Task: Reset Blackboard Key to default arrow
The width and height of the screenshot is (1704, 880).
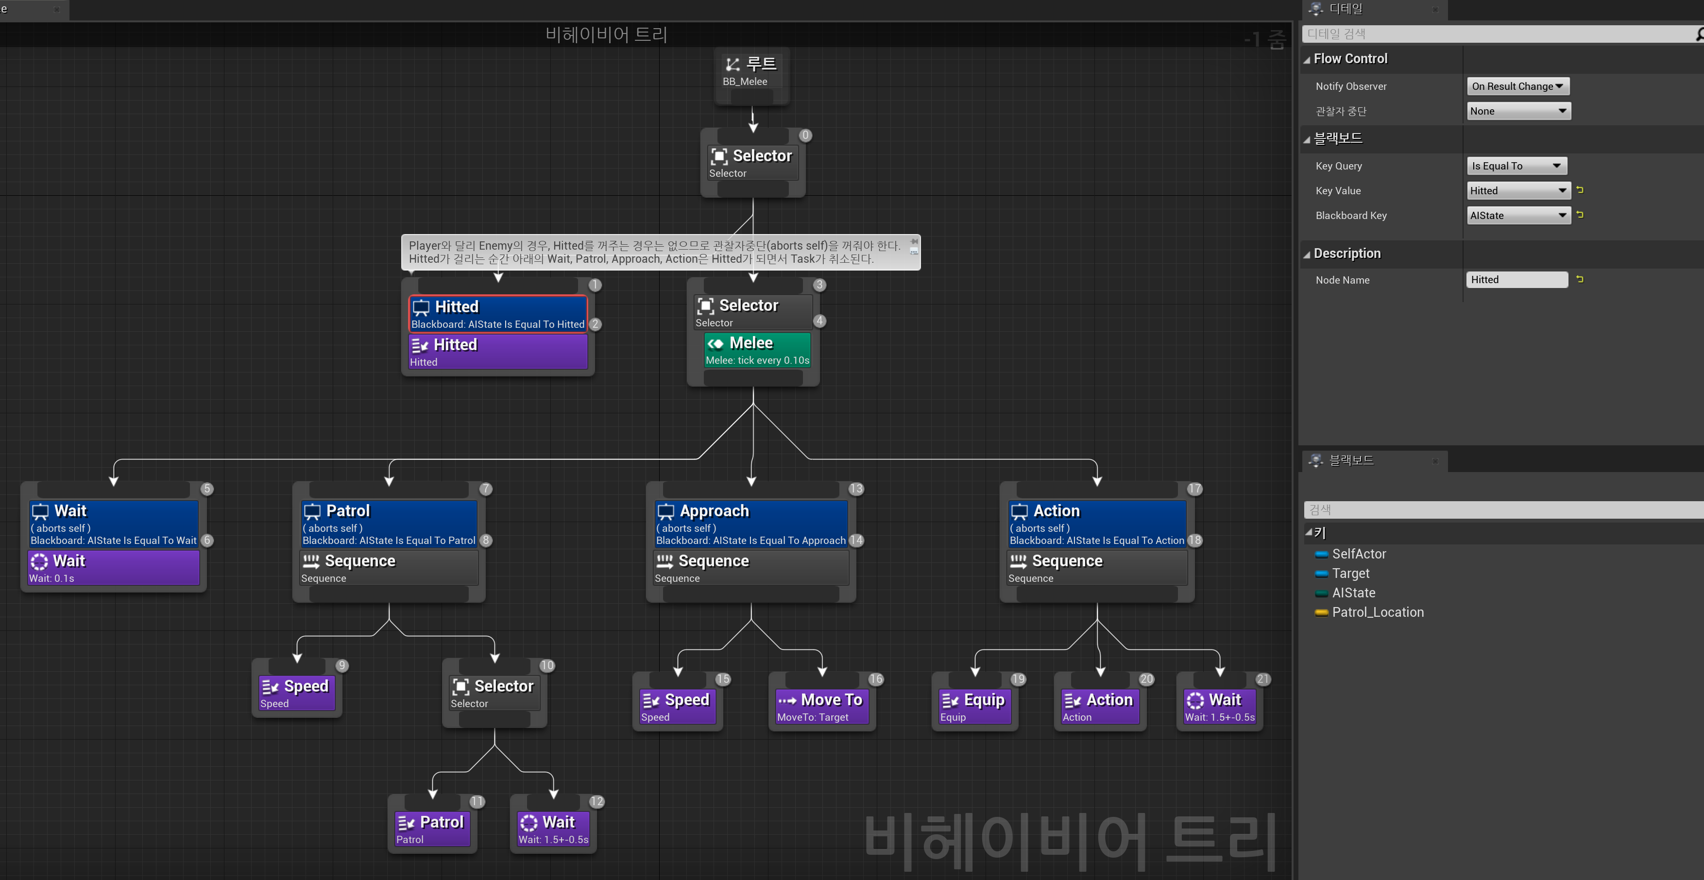Action: coord(1580,215)
